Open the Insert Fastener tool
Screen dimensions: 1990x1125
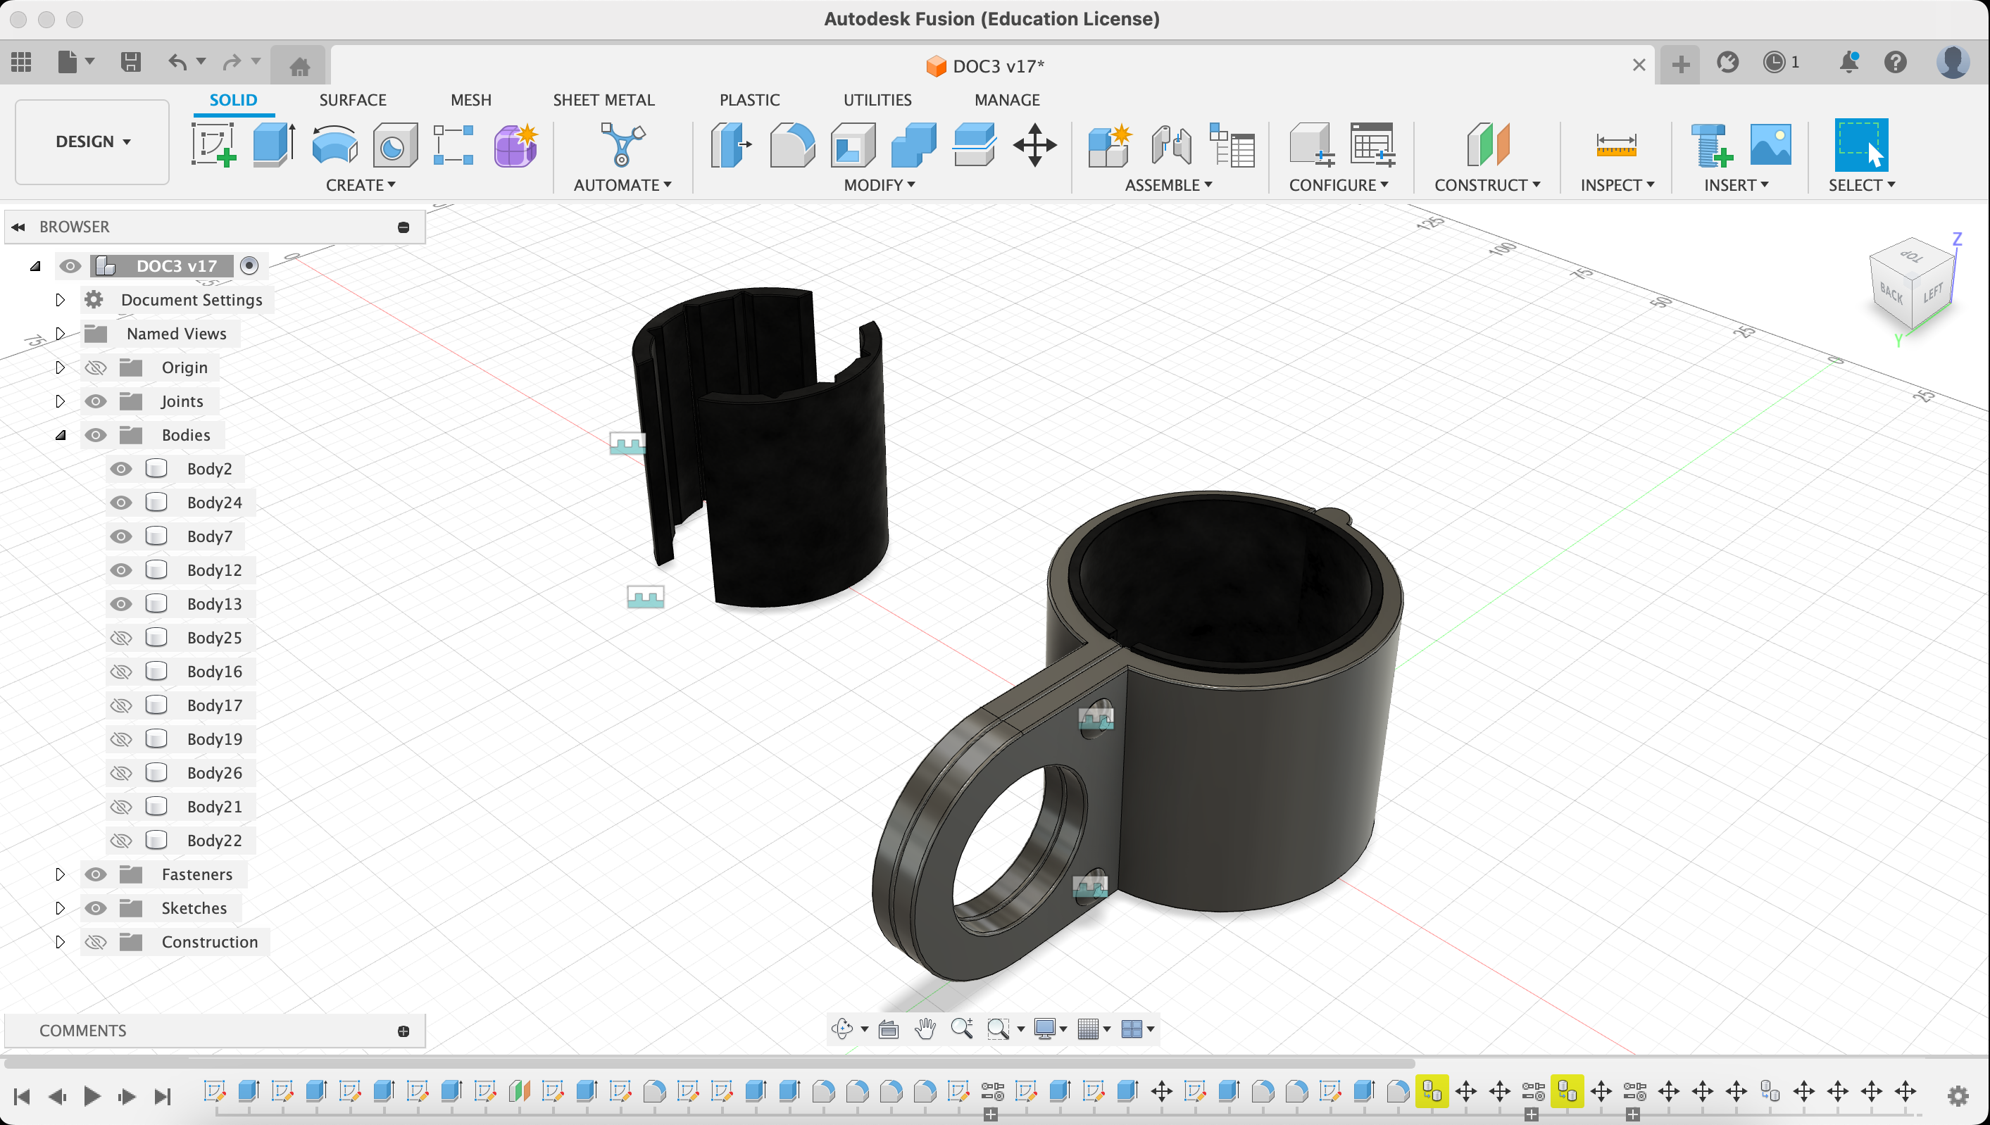[x=1710, y=144]
